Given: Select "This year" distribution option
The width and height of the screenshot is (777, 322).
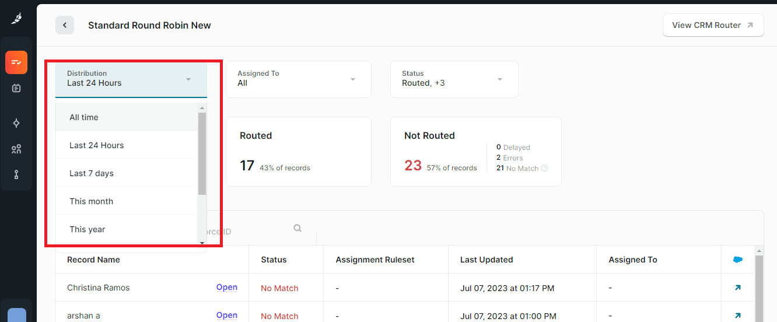Looking at the screenshot, I should click(x=87, y=229).
